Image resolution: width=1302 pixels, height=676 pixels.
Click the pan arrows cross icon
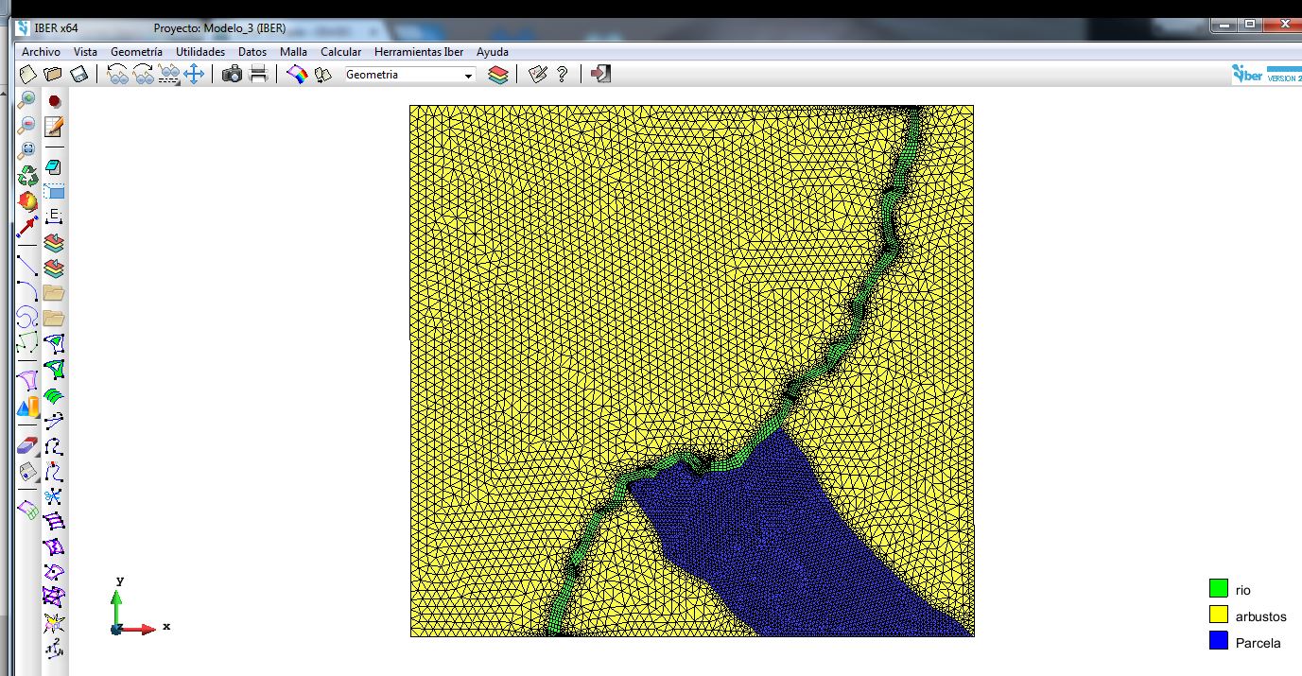pyautogui.click(x=194, y=75)
